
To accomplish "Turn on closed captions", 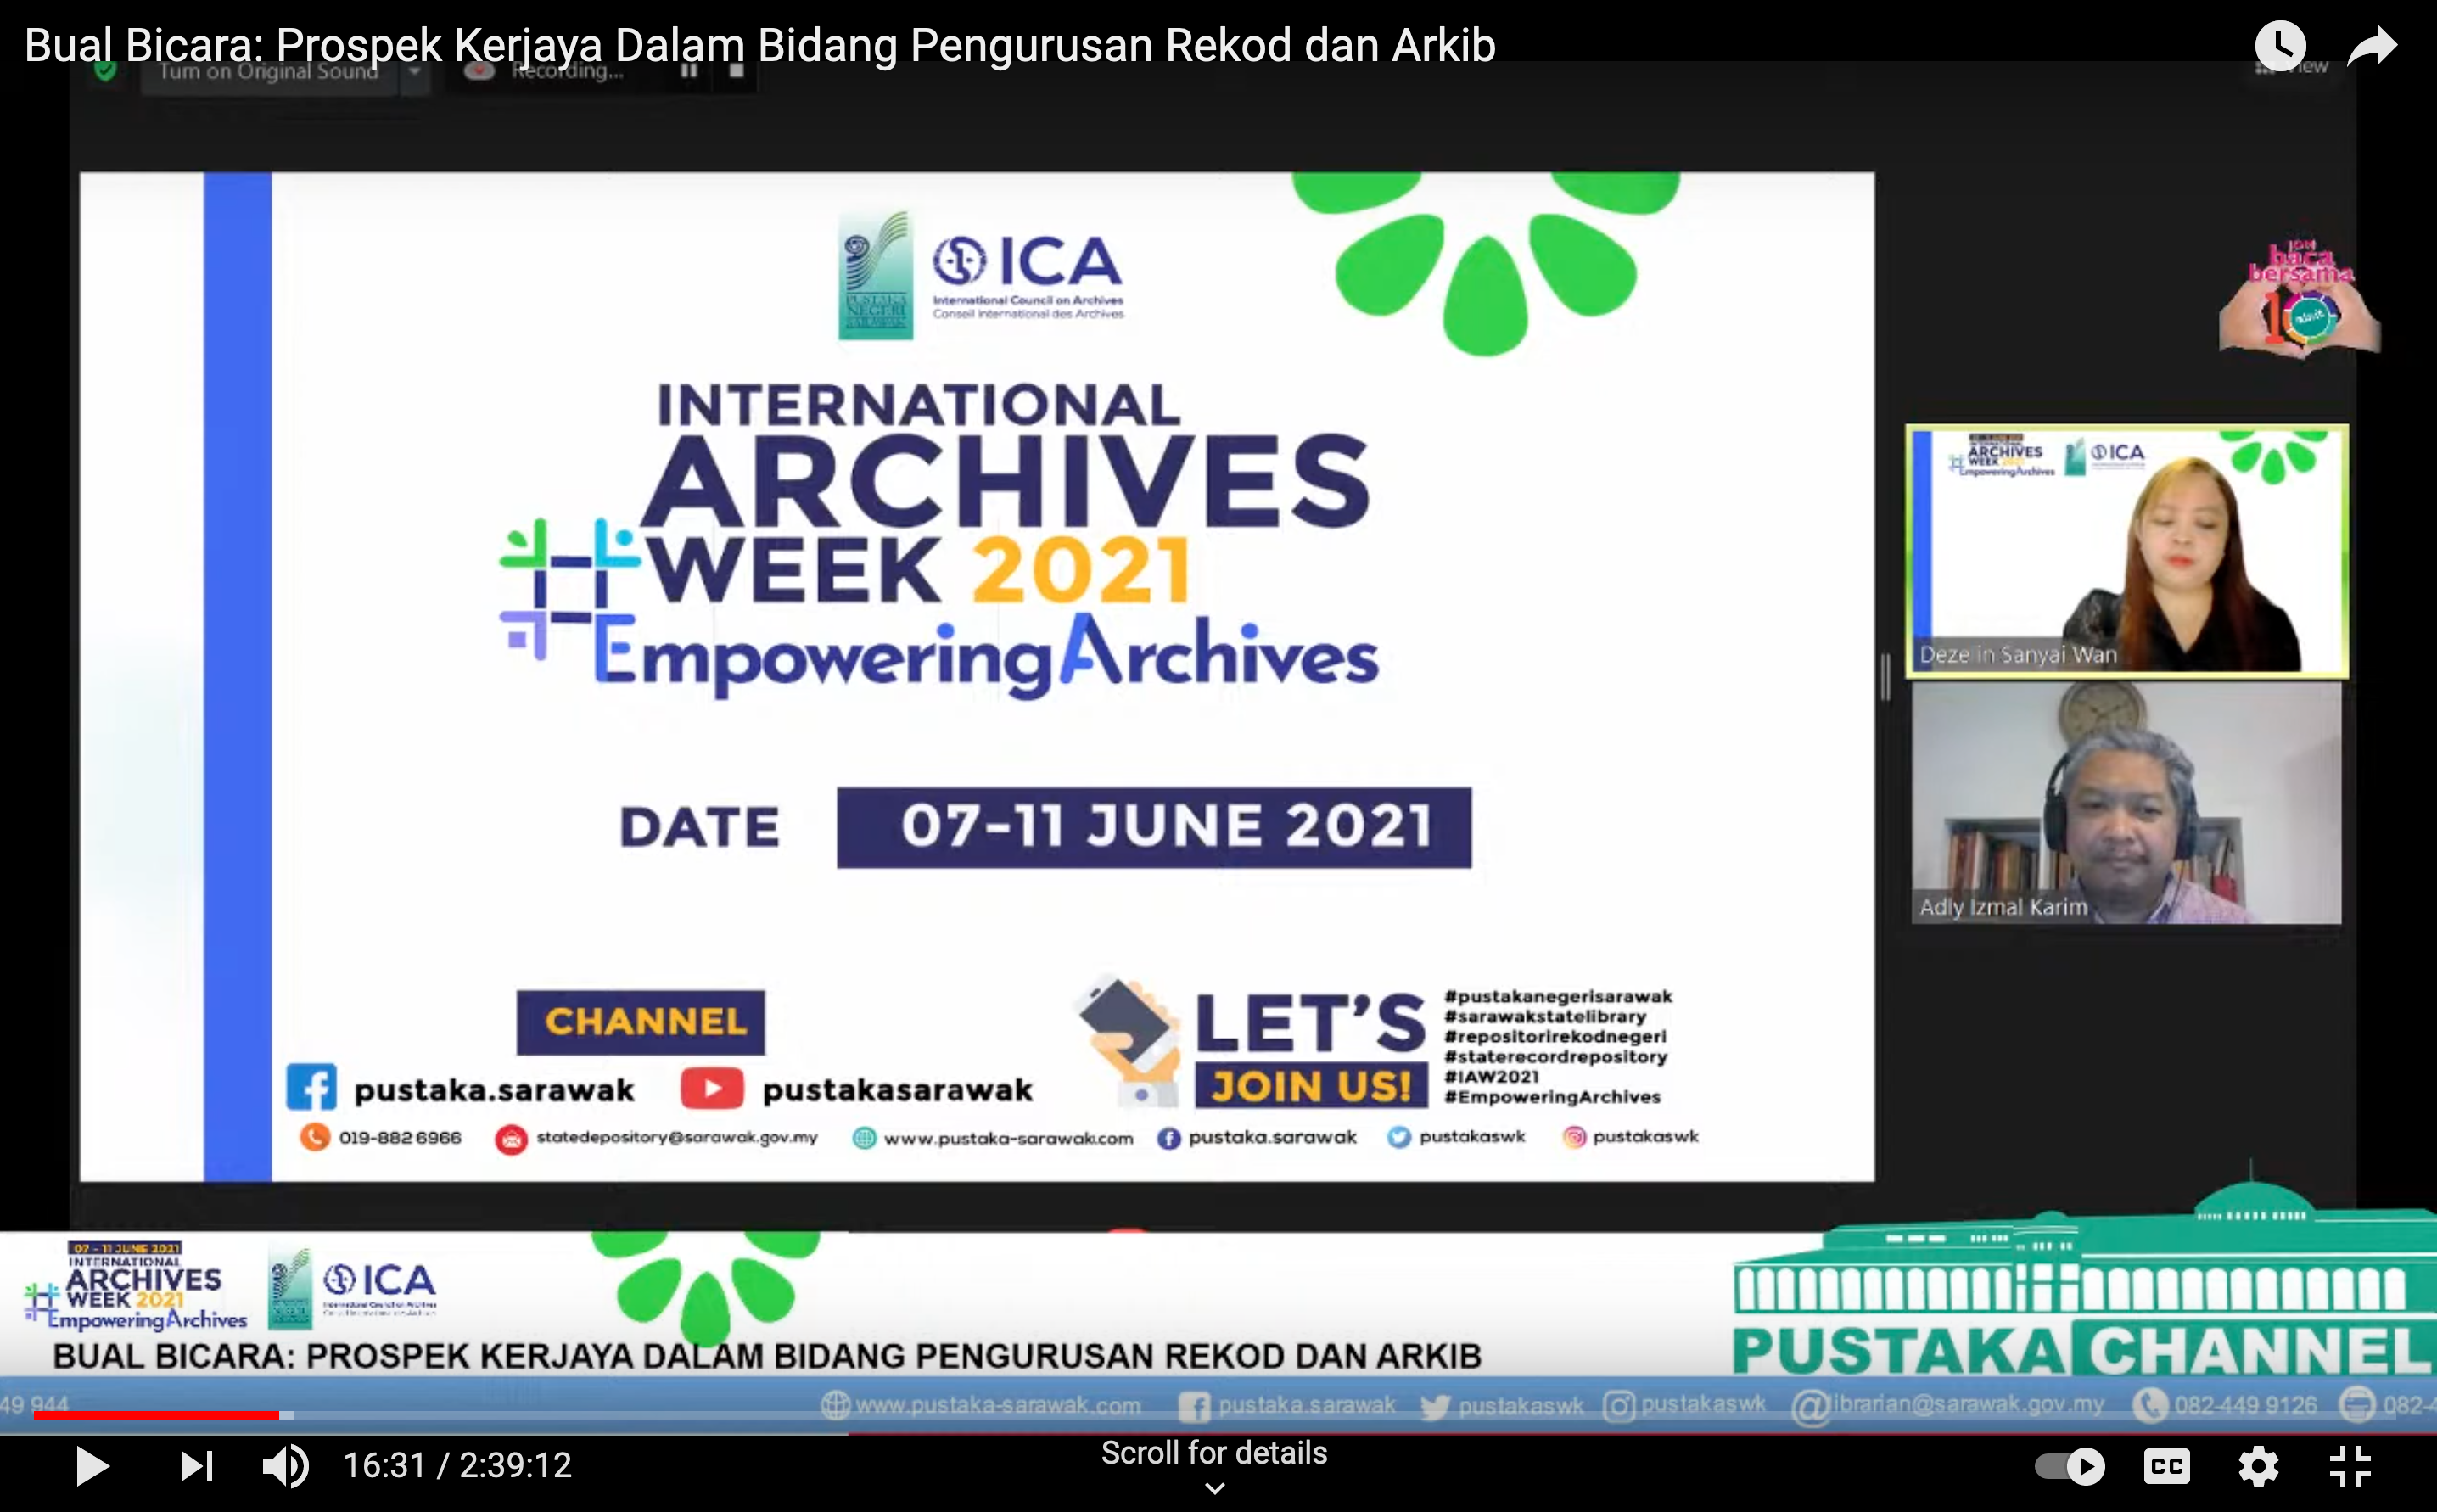I will click(x=2167, y=1467).
